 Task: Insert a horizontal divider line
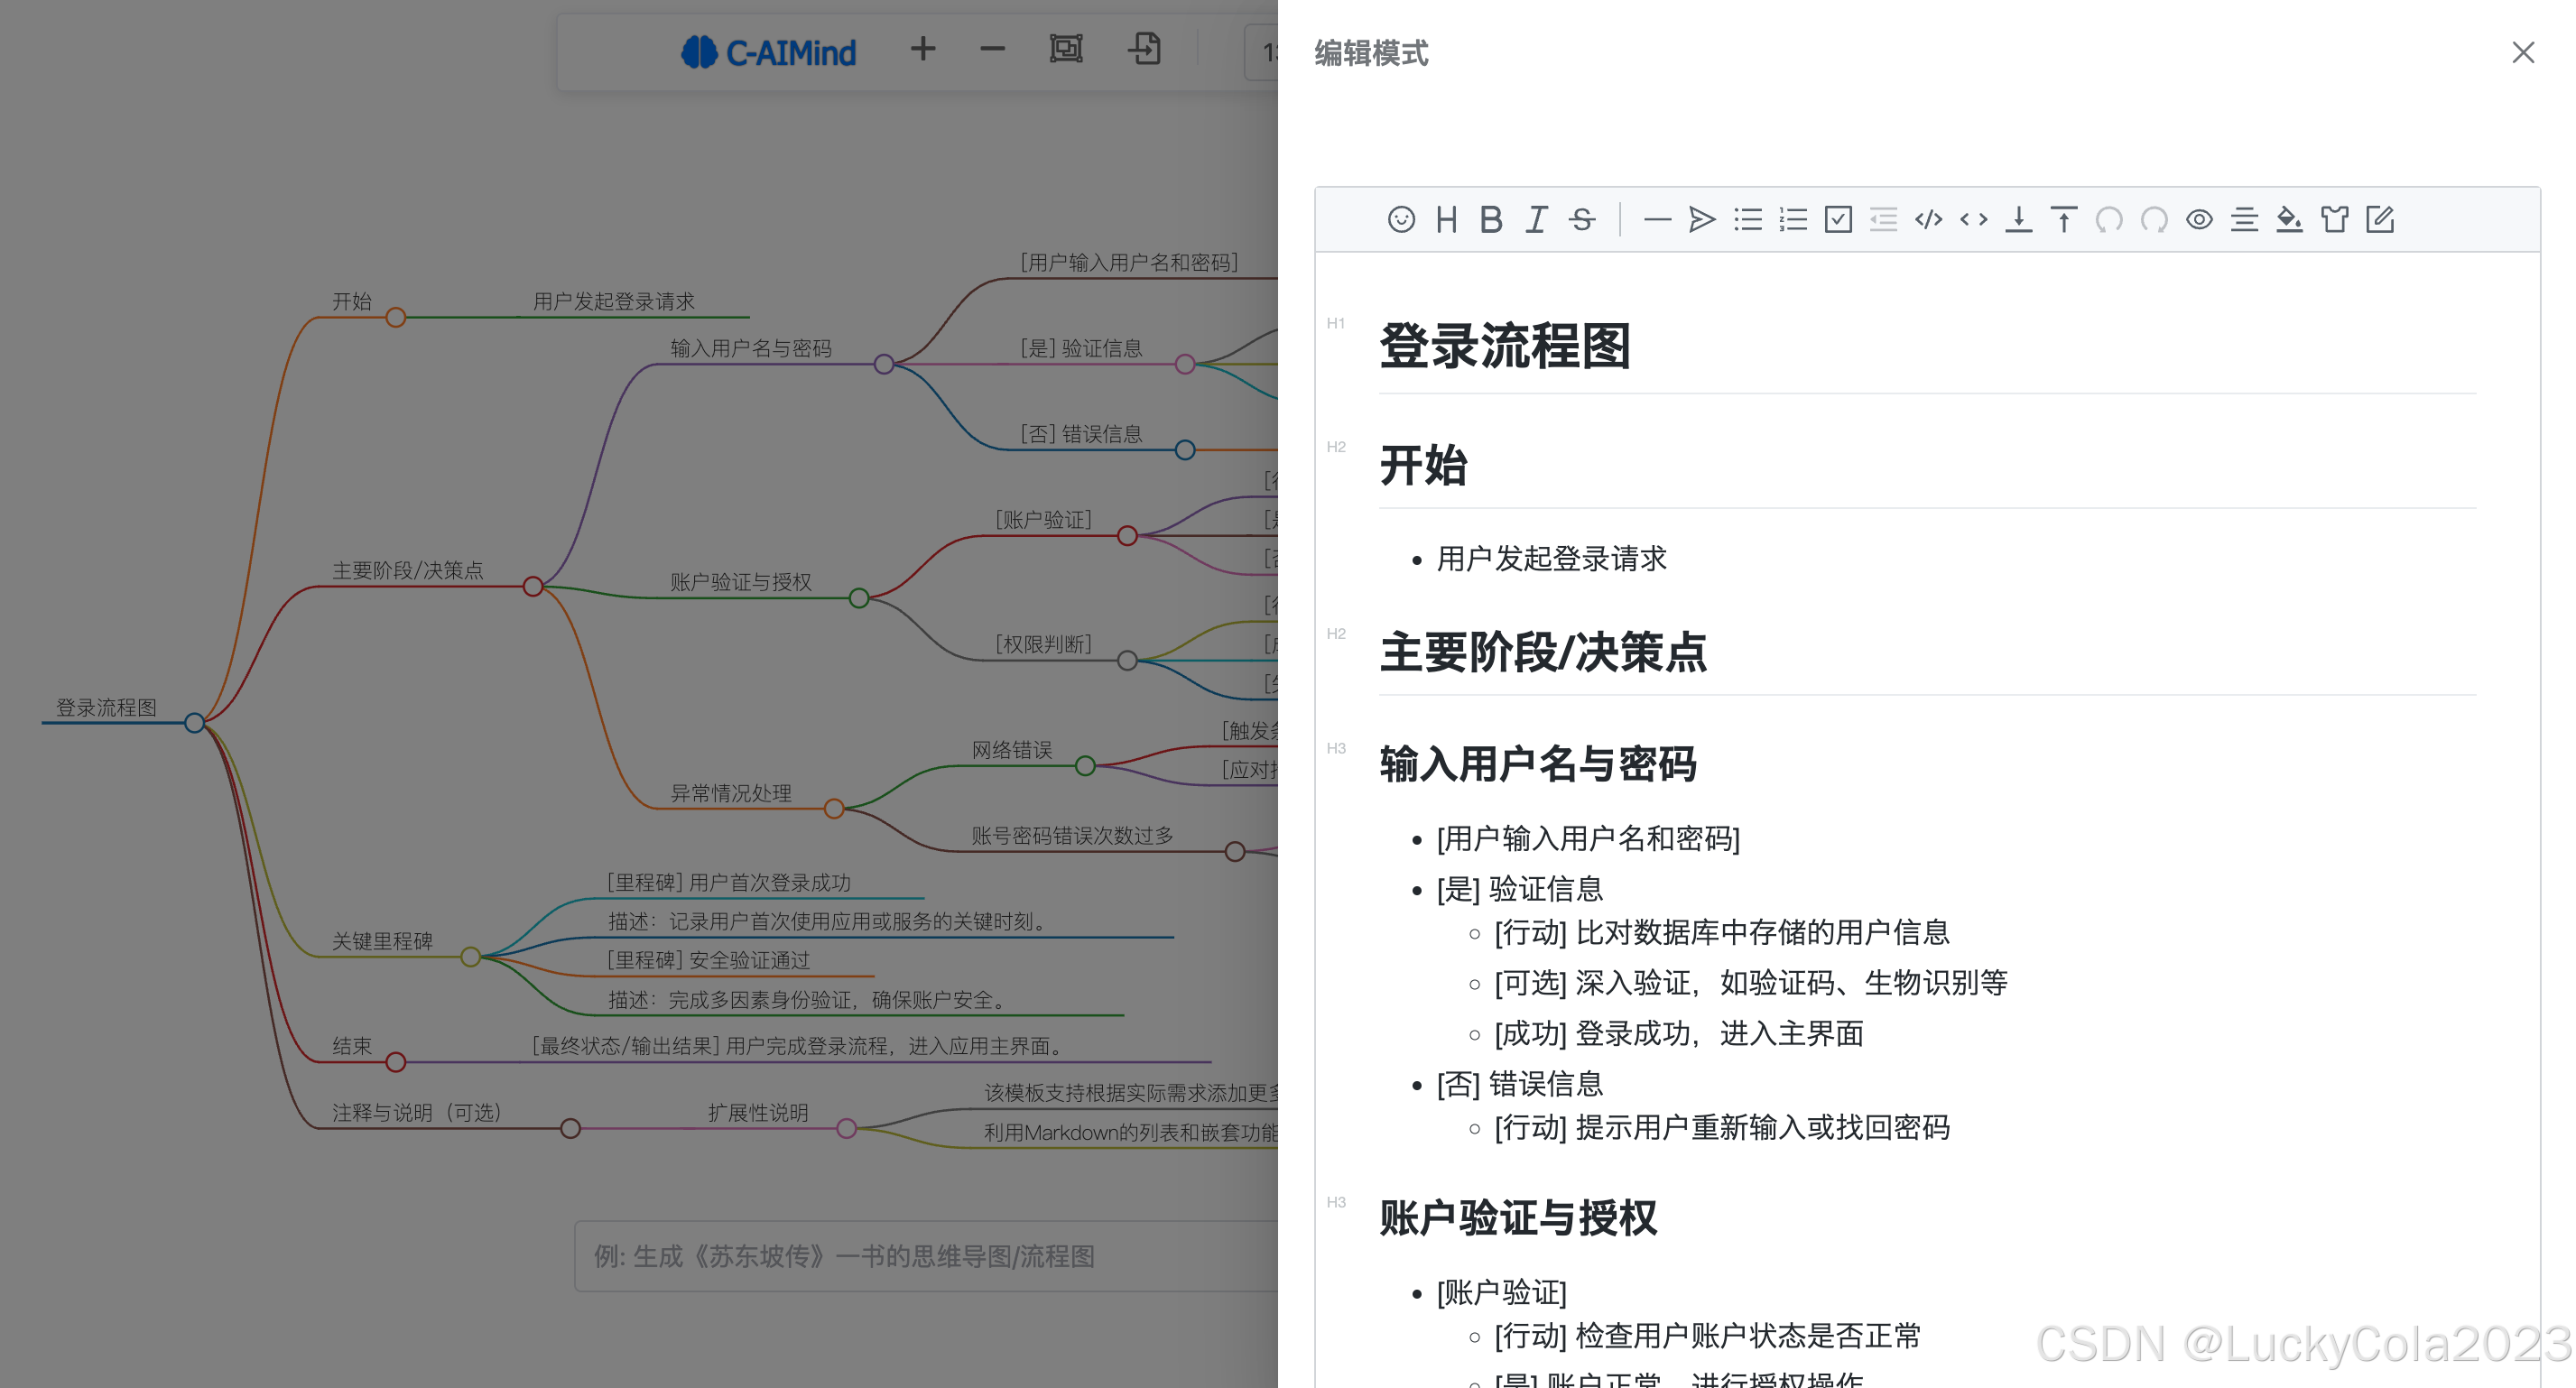coord(1657,219)
